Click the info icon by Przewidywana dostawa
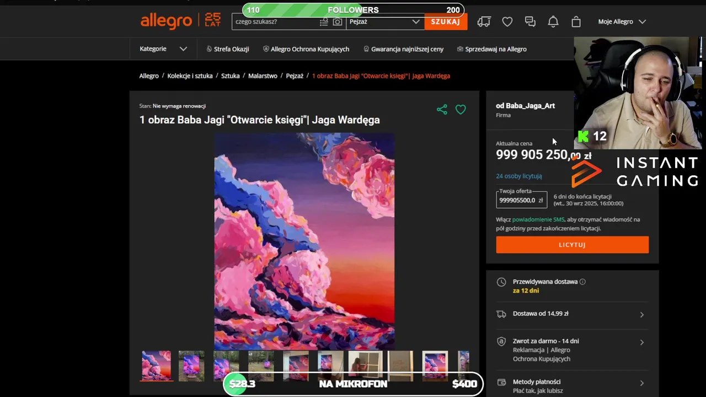The image size is (706, 397). click(x=582, y=282)
